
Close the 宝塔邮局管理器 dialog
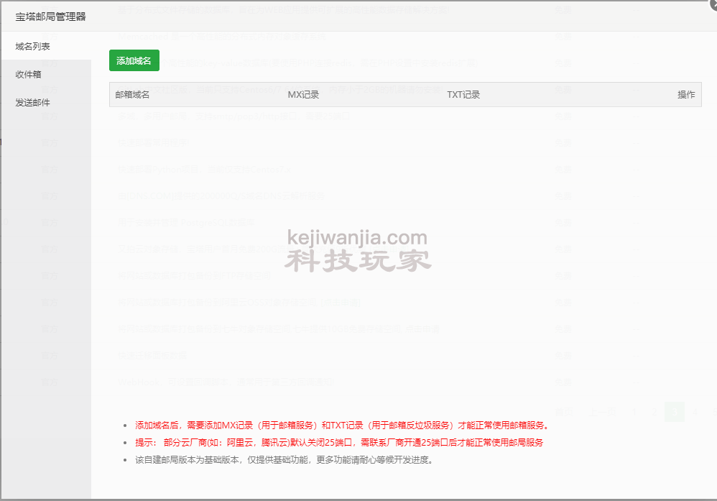[x=713, y=3]
